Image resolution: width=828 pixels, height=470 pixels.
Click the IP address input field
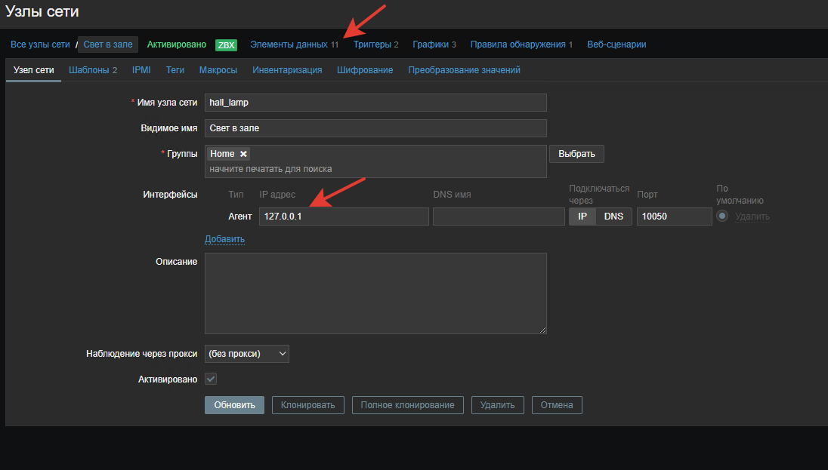coord(344,217)
